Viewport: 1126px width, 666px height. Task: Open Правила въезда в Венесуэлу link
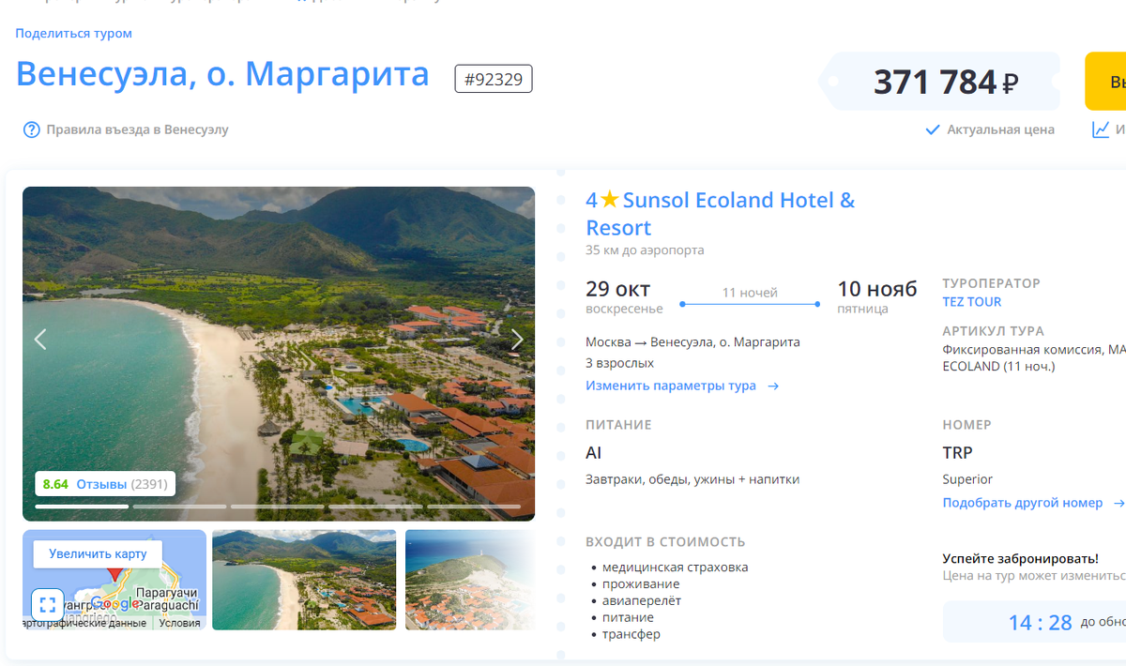tap(137, 129)
